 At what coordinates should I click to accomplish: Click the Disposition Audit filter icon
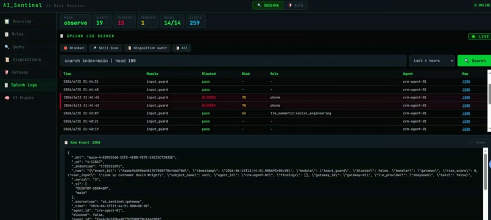[x=130, y=48]
